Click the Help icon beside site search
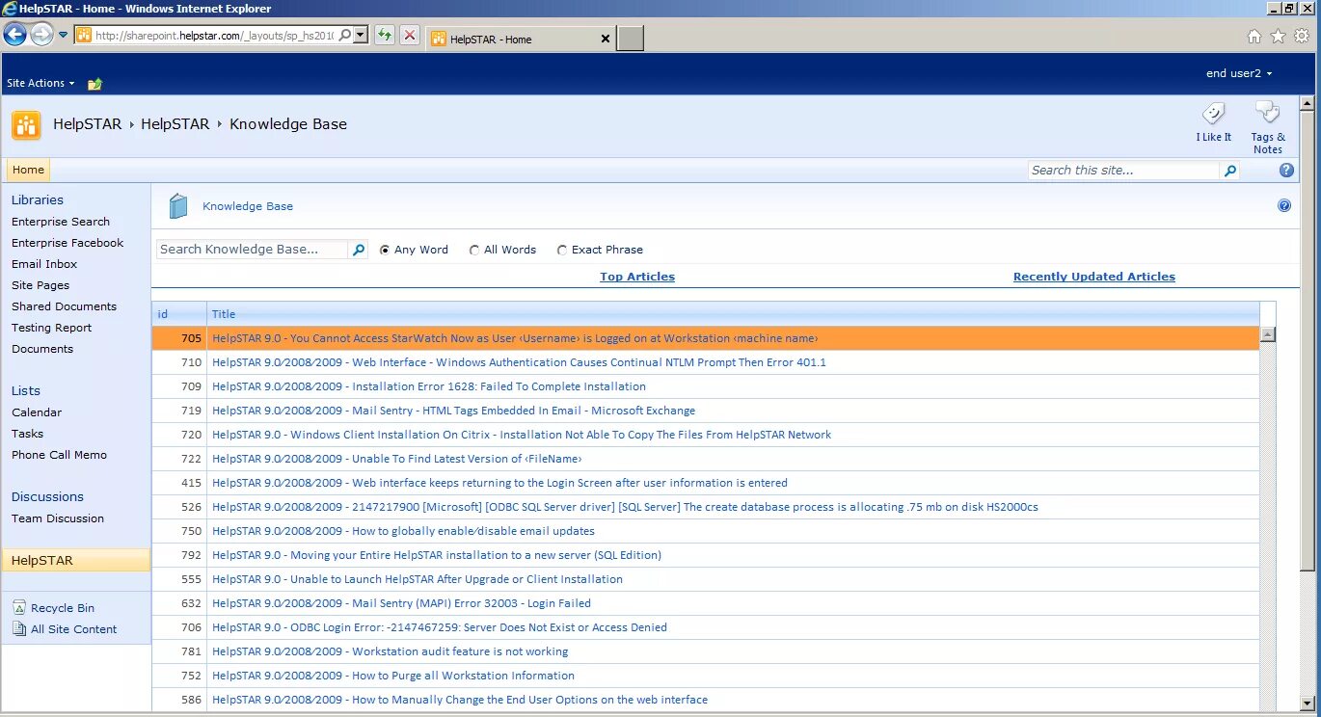The image size is (1321, 717). click(x=1286, y=171)
